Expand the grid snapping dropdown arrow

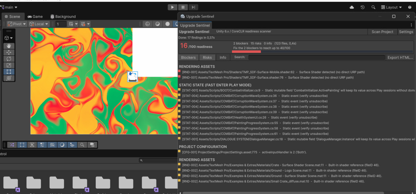76,24
